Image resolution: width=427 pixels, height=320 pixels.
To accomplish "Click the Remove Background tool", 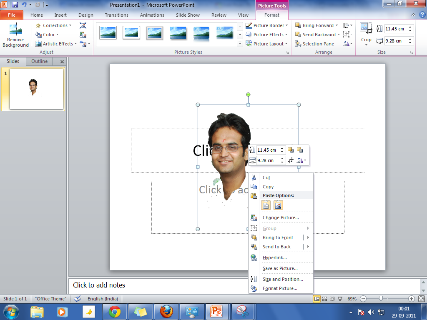I will [15, 36].
